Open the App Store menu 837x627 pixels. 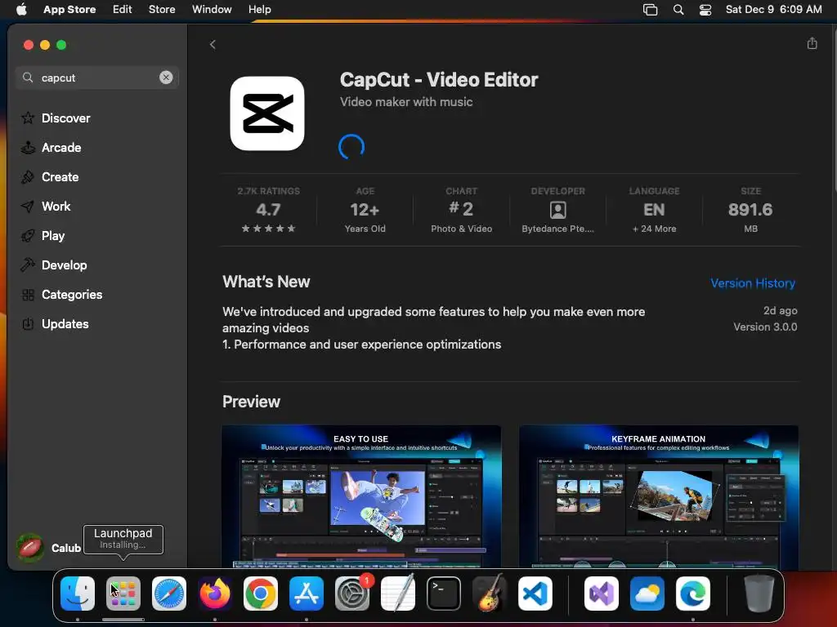click(69, 9)
